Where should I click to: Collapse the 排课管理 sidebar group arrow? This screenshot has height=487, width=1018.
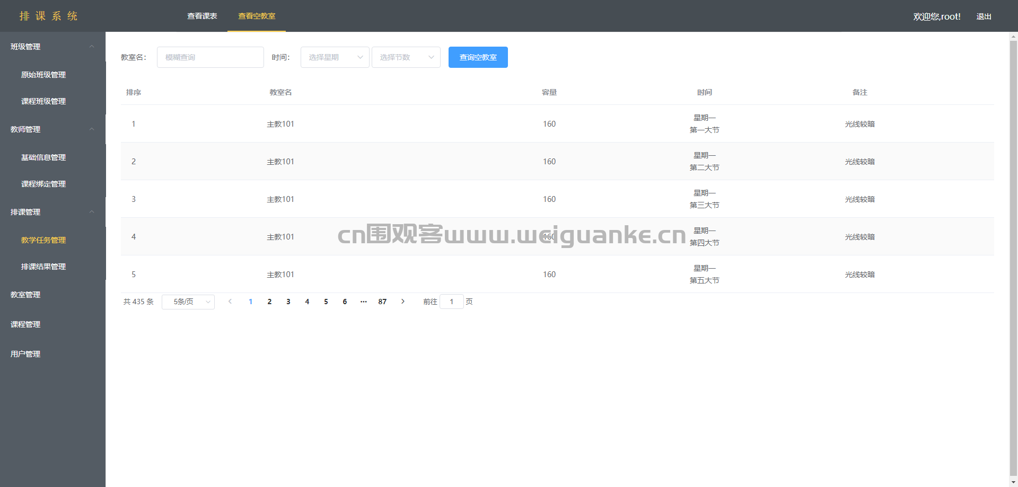[x=92, y=212]
